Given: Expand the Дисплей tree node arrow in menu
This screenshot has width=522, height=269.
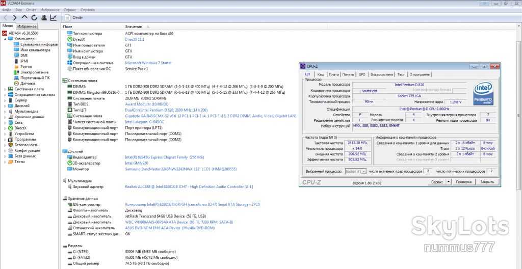Looking at the screenshot, I should tap(5, 106).
